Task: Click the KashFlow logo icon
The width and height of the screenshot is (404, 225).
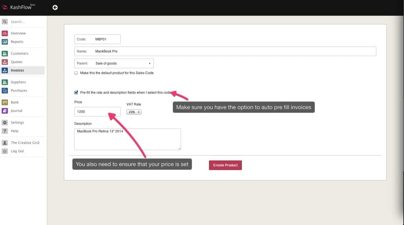Action: point(5,7)
